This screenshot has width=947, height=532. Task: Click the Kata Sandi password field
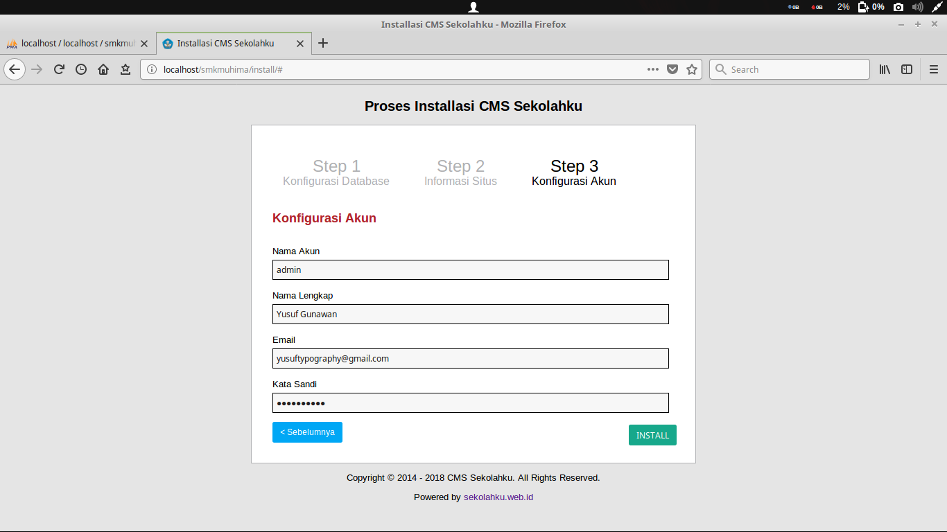tap(470, 402)
